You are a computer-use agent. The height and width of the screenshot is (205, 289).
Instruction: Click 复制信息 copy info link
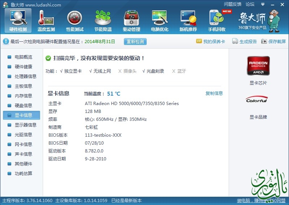214,94
